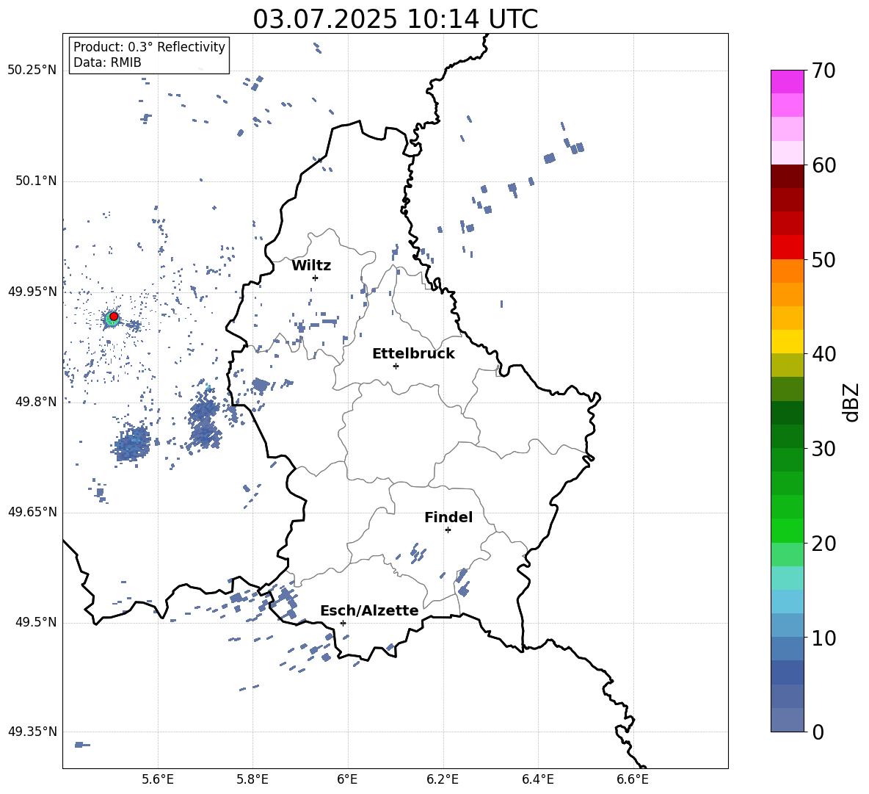Click the colorbar 40 value label
The width and height of the screenshot is (869, 794).
(823, 354)
